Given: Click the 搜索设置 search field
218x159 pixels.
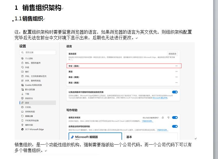Looking at the screenshot, I should (x=38, y=52).
